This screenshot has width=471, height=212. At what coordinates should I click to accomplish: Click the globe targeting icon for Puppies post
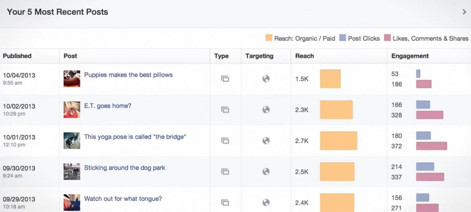[266, 79]
